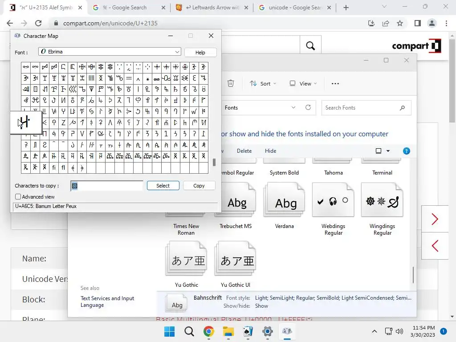Click the Chrome address bar URL
456x342 pixels.
click(110, 23)
